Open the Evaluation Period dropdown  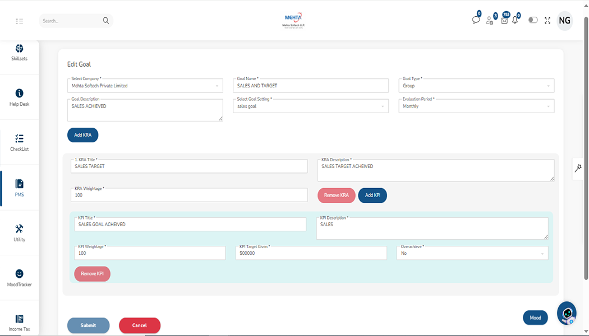(476, 106)
